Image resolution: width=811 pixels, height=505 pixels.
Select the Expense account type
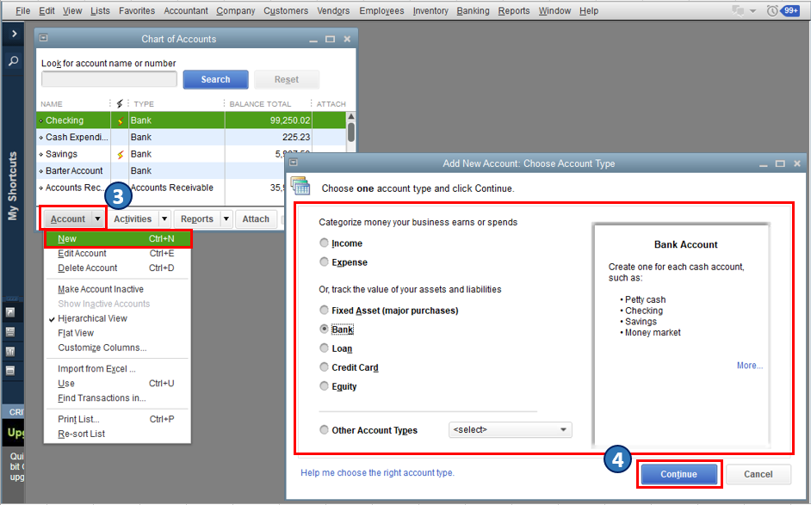324,262
